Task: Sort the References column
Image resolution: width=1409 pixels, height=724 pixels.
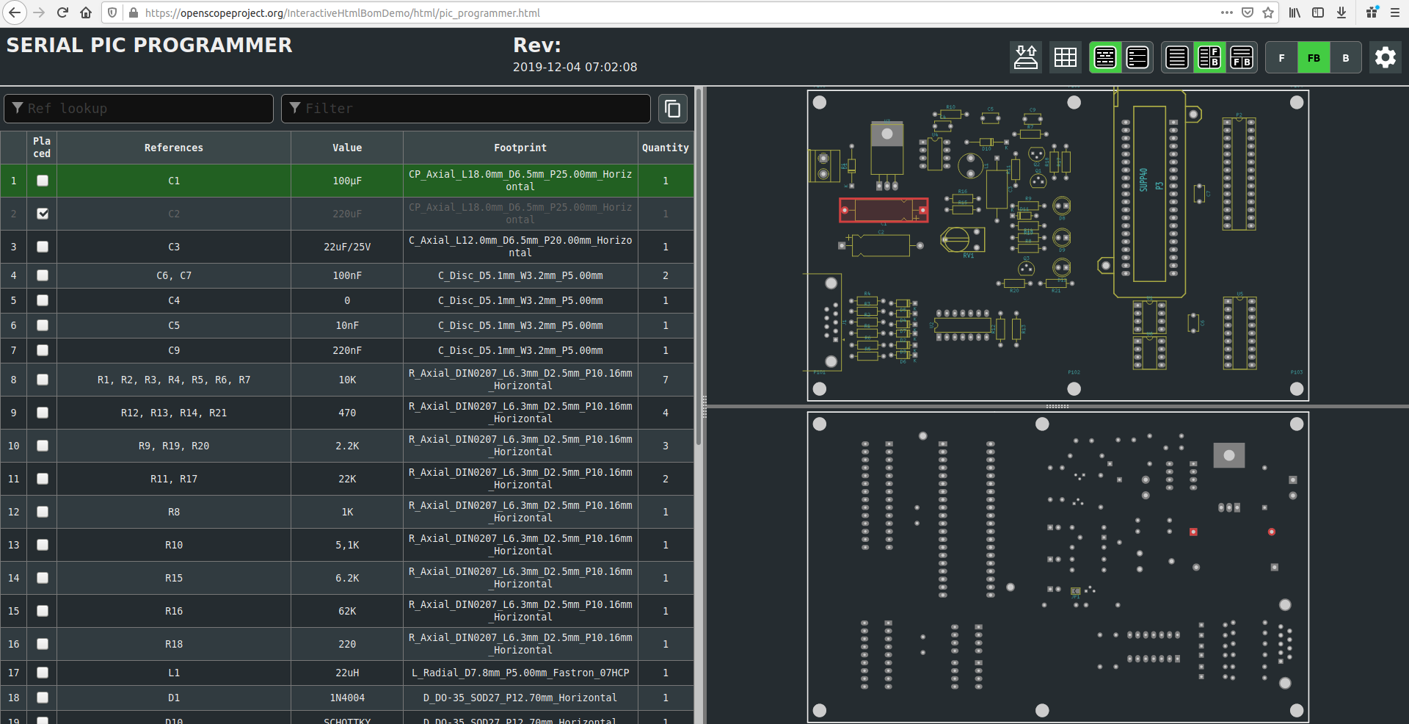Action: pos(173,148)
